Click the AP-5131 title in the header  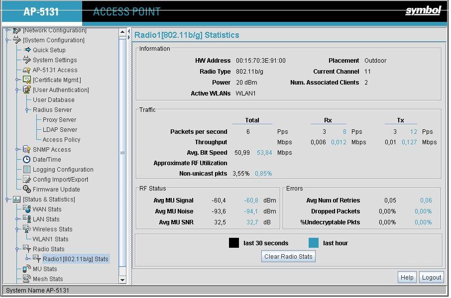click(x=41, y=12)
